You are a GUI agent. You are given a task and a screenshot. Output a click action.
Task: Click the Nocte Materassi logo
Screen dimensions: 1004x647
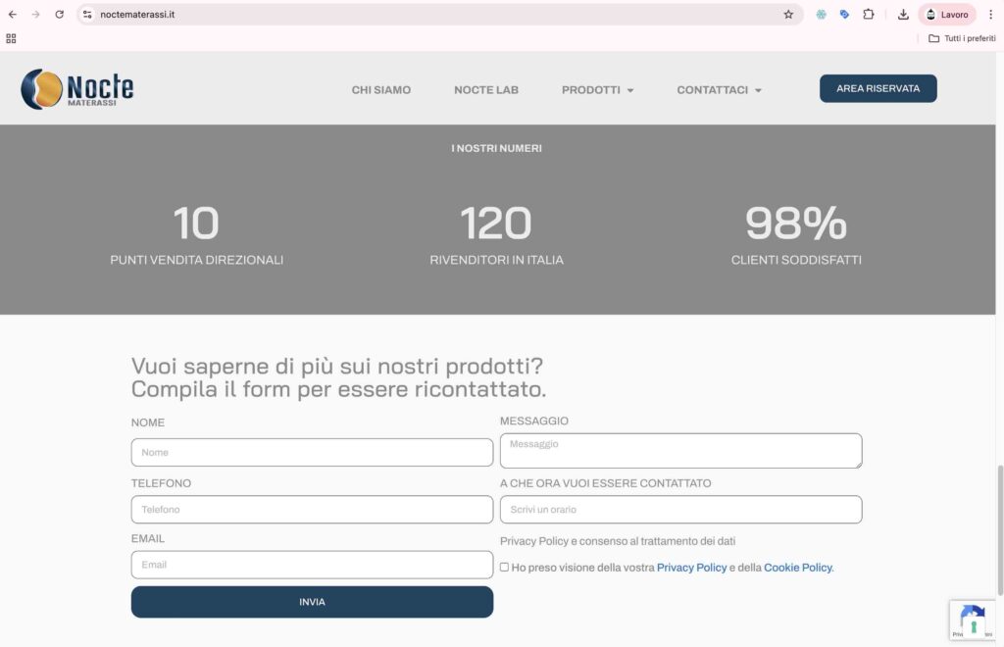coord(77,89)
